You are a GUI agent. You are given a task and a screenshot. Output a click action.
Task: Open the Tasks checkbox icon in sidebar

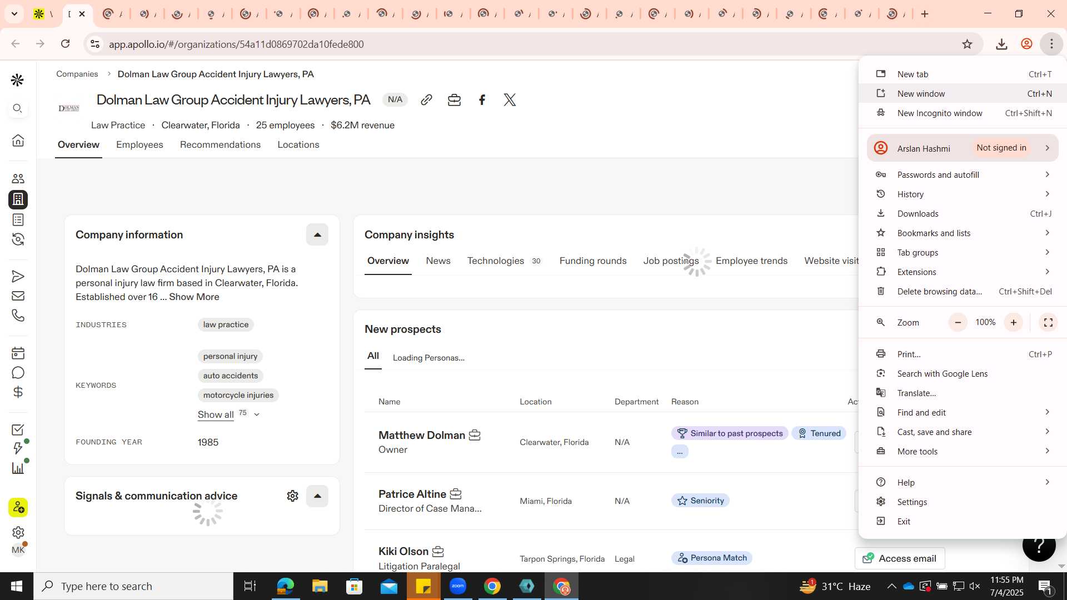pos(18,429)
